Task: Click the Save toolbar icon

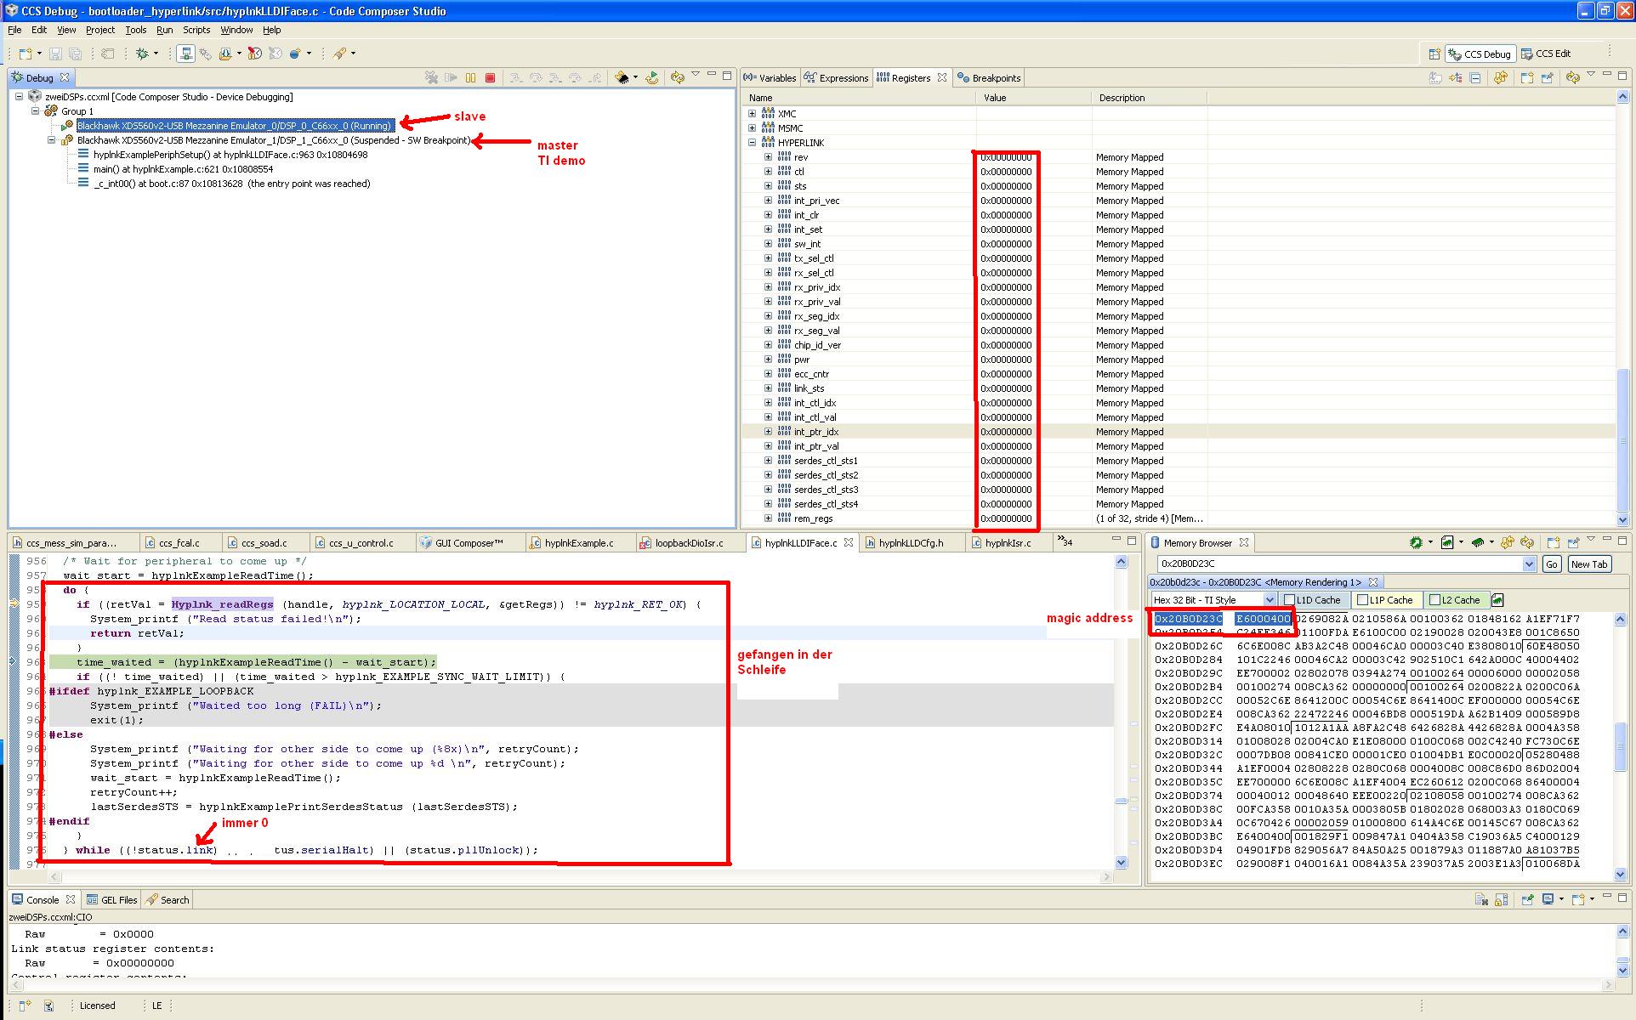Action: (x=55, y=54)
